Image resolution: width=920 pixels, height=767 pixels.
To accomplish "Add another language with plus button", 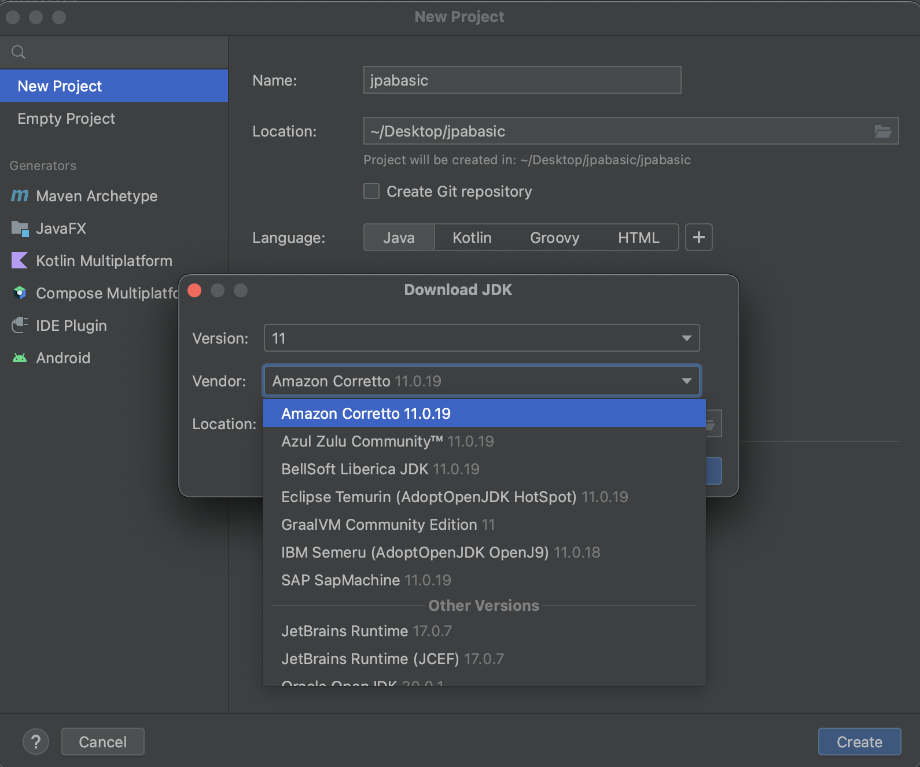I will click(699, 237).
